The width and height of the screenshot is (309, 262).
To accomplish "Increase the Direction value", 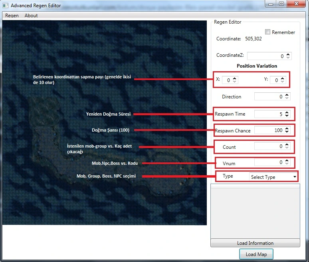I will pos(287,95).
